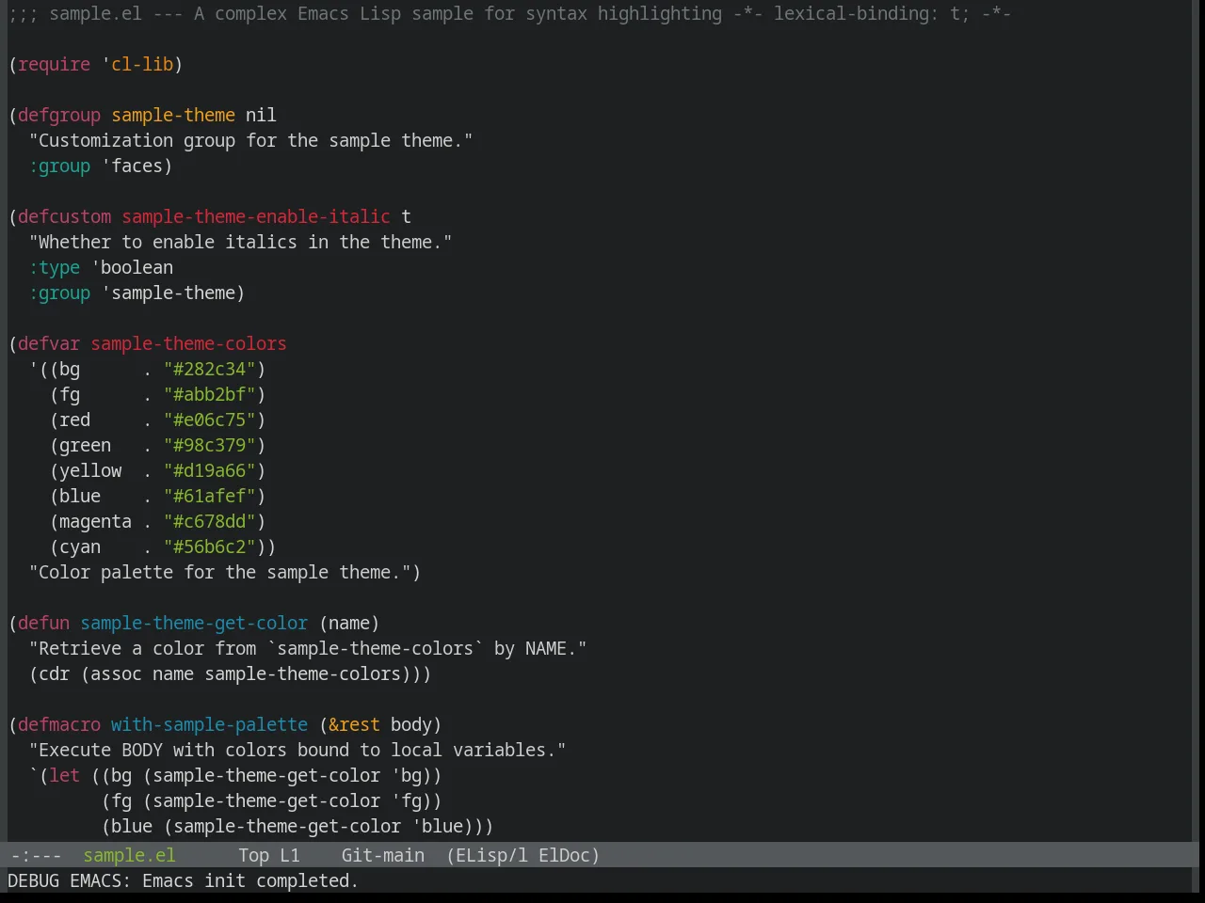The height and width of the screenshot is (903, 1205).
Task: Click 'defcustom' keyword
Action: coord(64,216)
